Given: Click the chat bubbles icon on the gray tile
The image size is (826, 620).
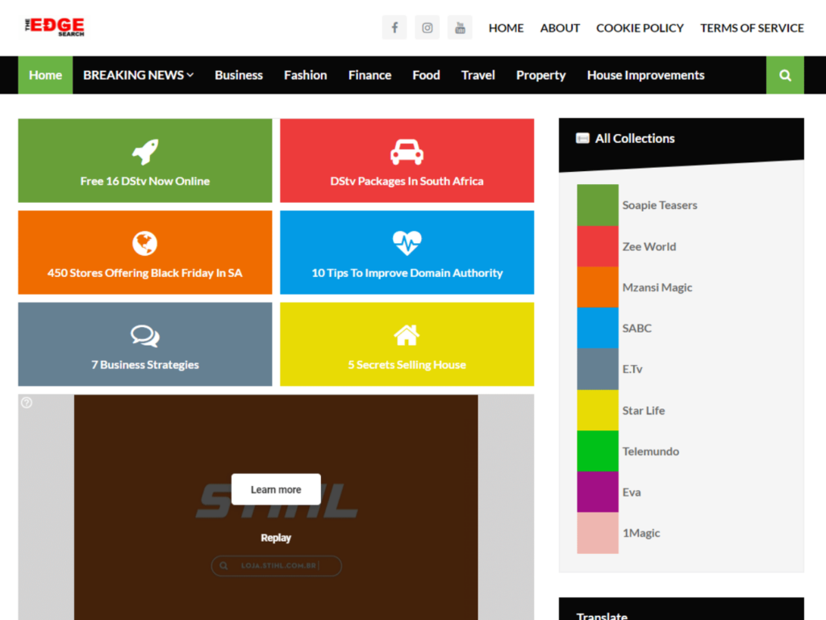Looking at the screenshot, I should [144, 335].
